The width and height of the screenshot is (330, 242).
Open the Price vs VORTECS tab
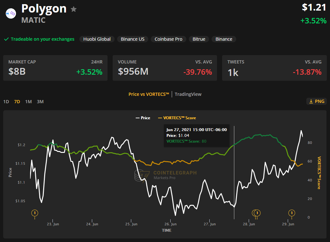[x=149, y=94]
